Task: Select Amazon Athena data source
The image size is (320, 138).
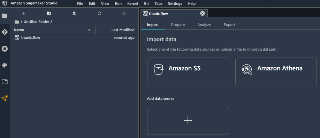Action: coord(276,72)
